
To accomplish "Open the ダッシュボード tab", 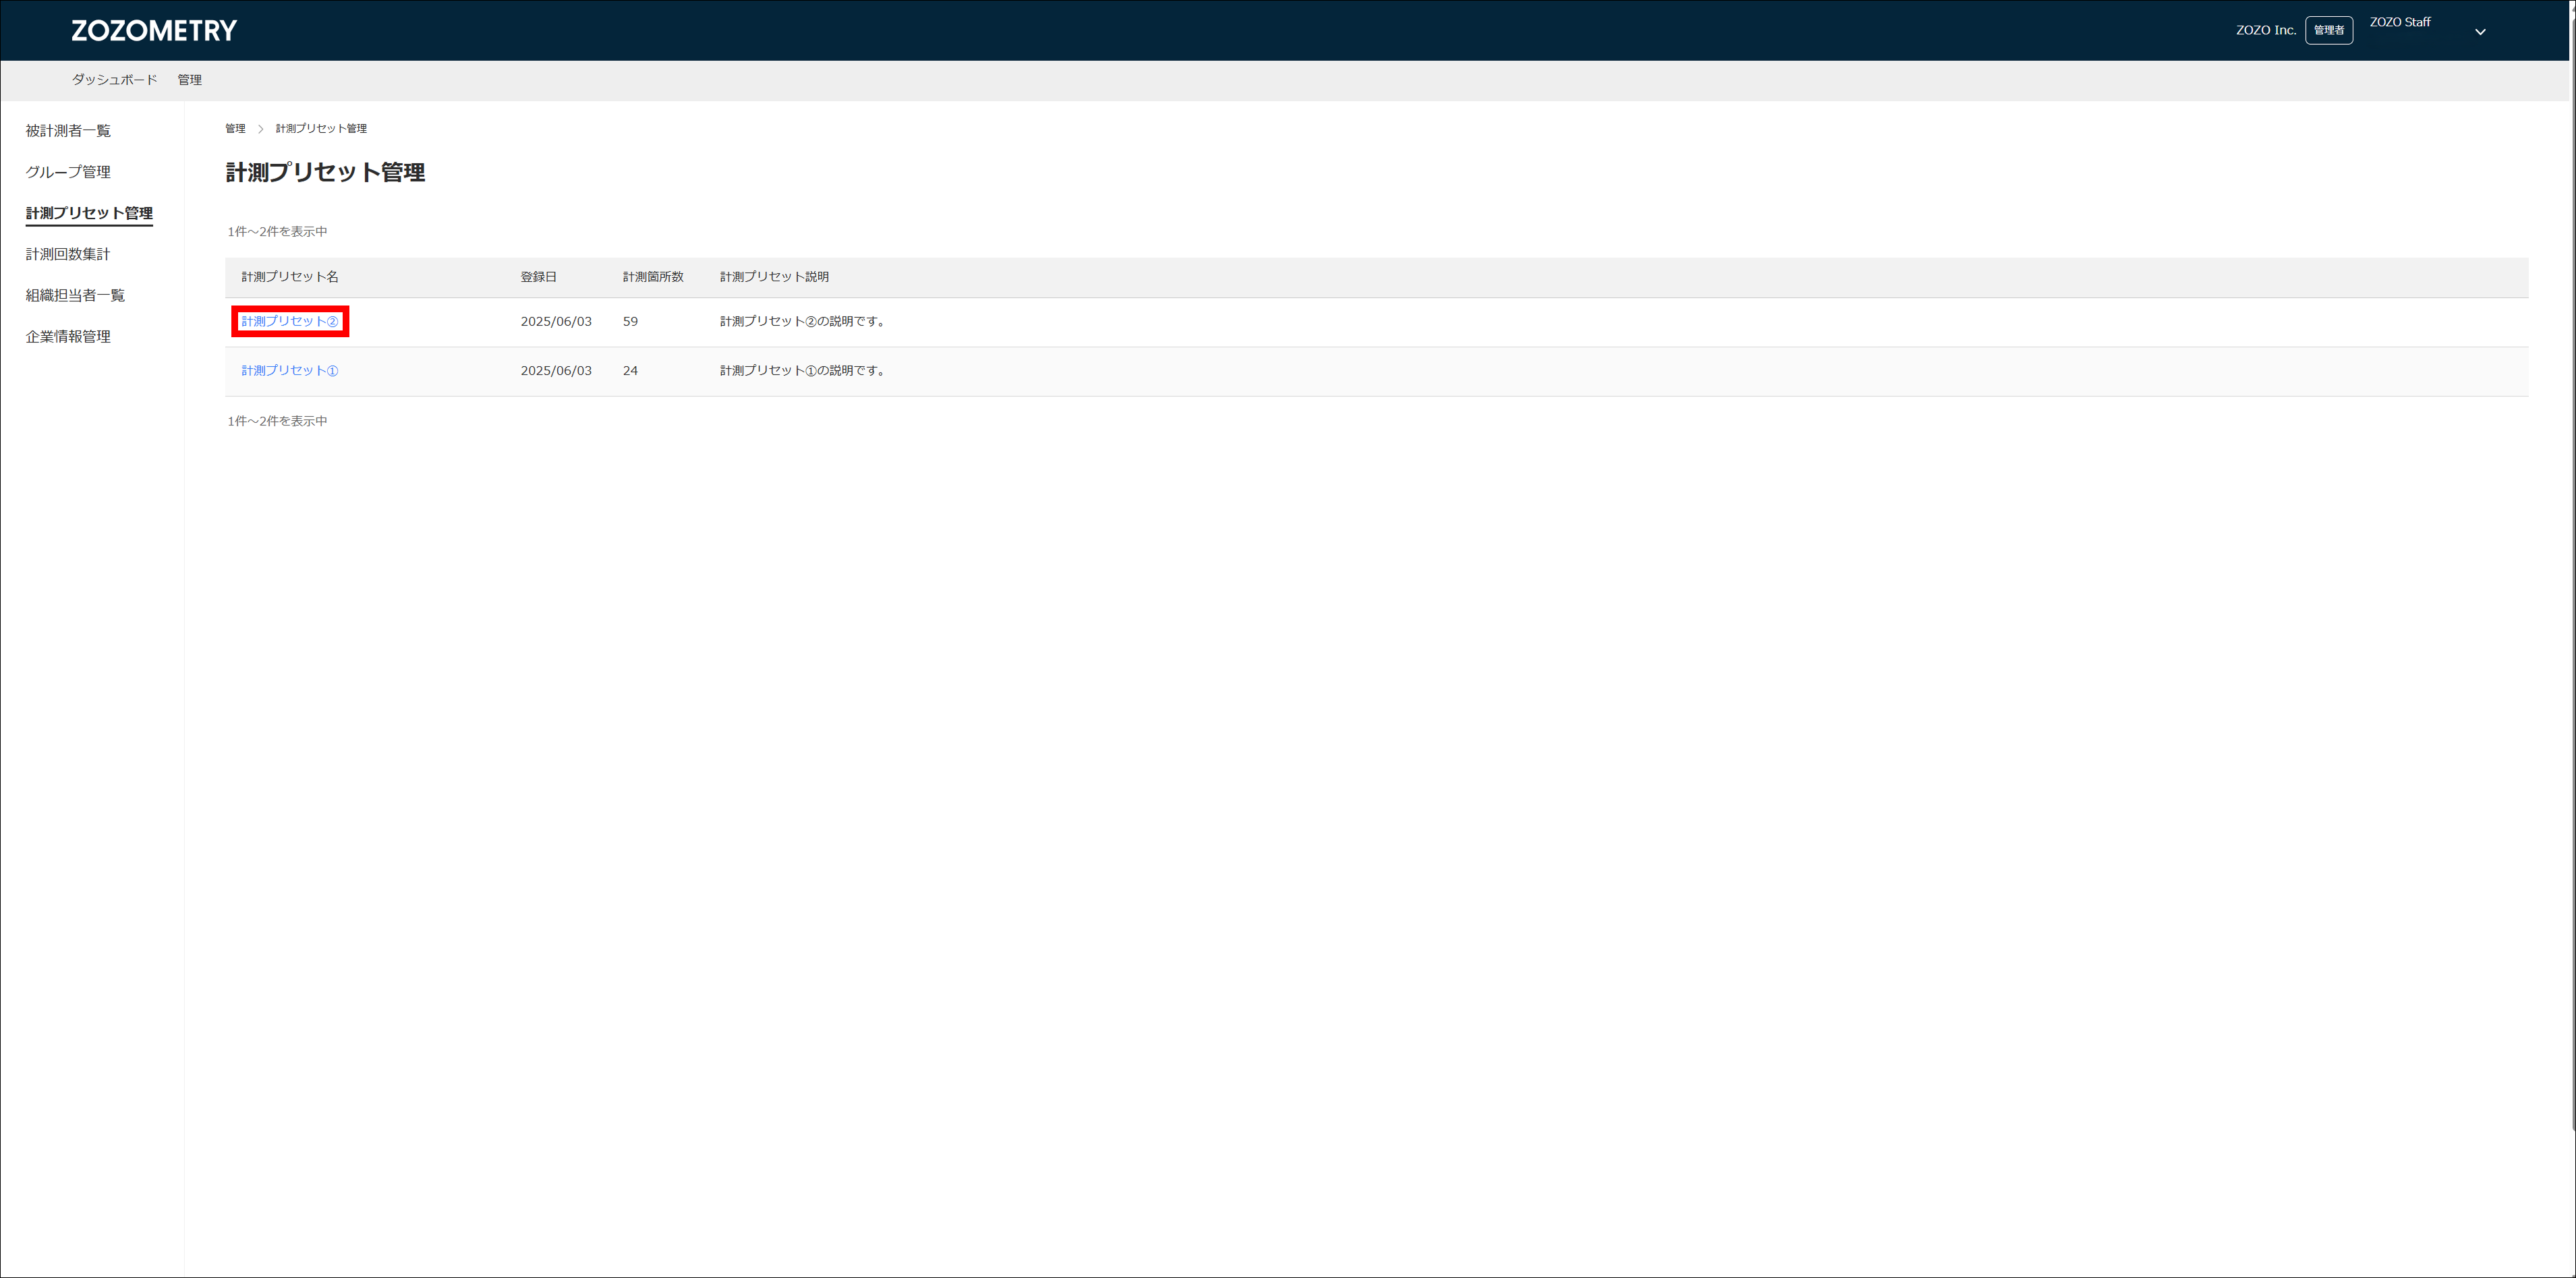I will [114, 80].
